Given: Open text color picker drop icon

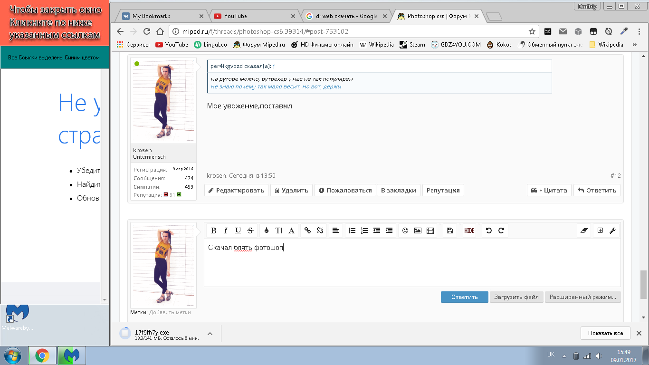Looking at the screenshot, I should pyautogui.click(x=266, y=231).
